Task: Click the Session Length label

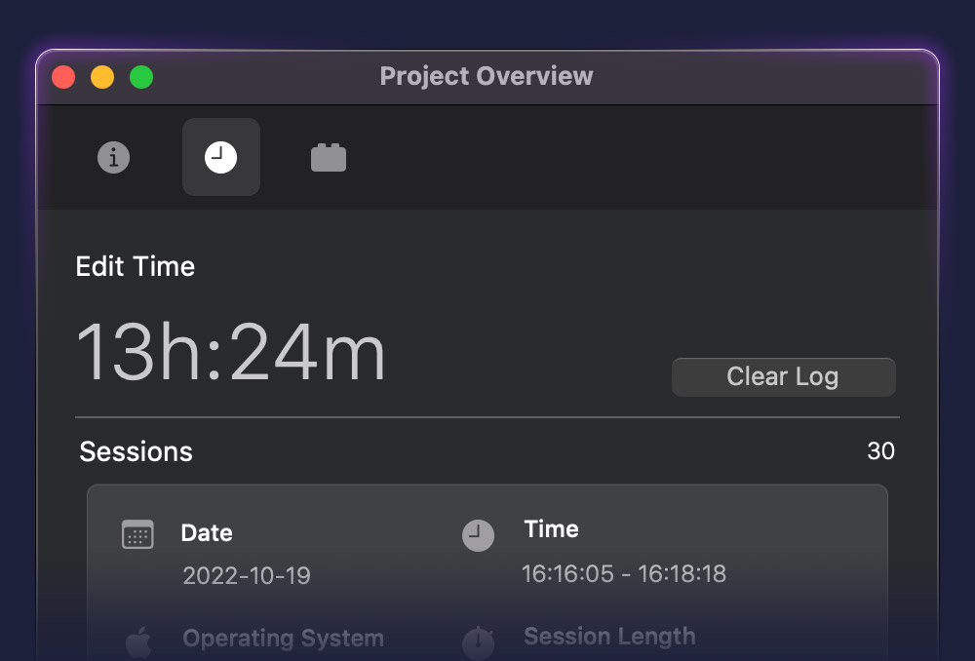Action: point(609,636)
